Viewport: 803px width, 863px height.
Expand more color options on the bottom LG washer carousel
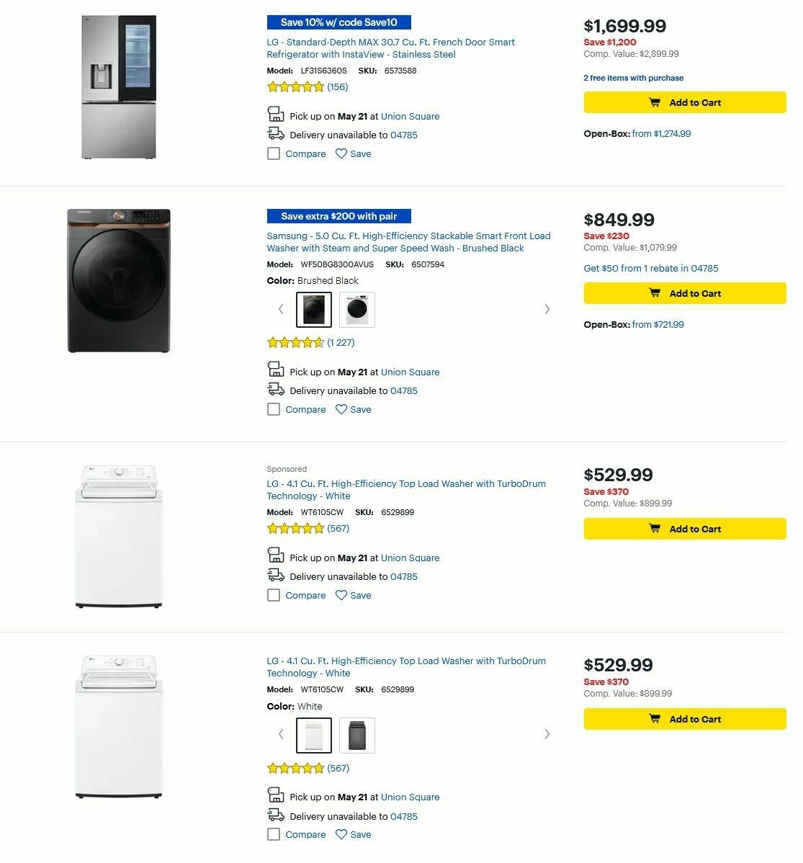547,734
